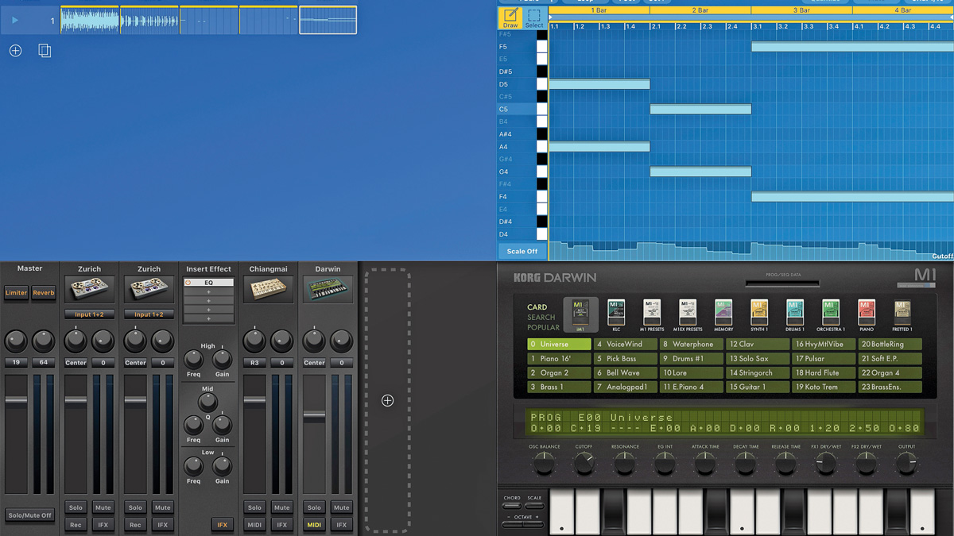
Task: Click the OUTPUT knob on Darwin
Action: (907, 465)
